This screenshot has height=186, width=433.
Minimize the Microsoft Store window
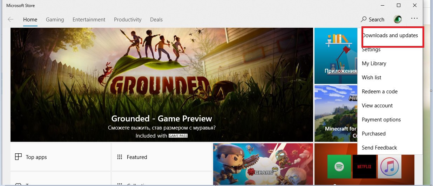pos(383,5)
